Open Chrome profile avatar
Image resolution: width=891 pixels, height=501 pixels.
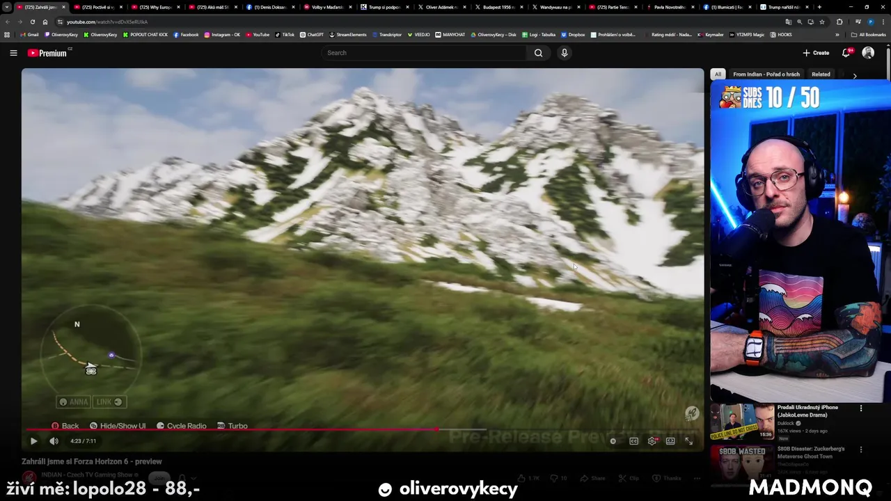(x=870, y=22)
